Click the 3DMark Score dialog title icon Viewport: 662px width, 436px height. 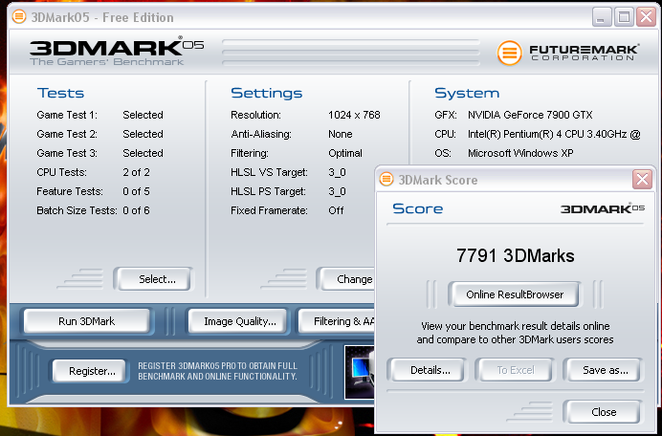pyautogui.click(x=386, y=180)
